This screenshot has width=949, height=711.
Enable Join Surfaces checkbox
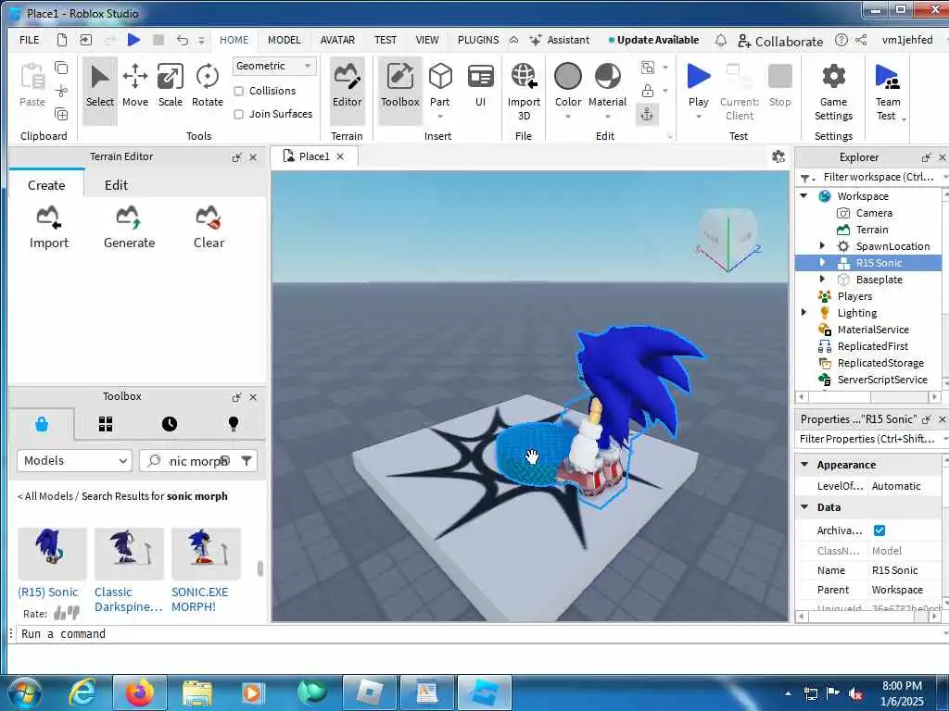pos(238,114)
